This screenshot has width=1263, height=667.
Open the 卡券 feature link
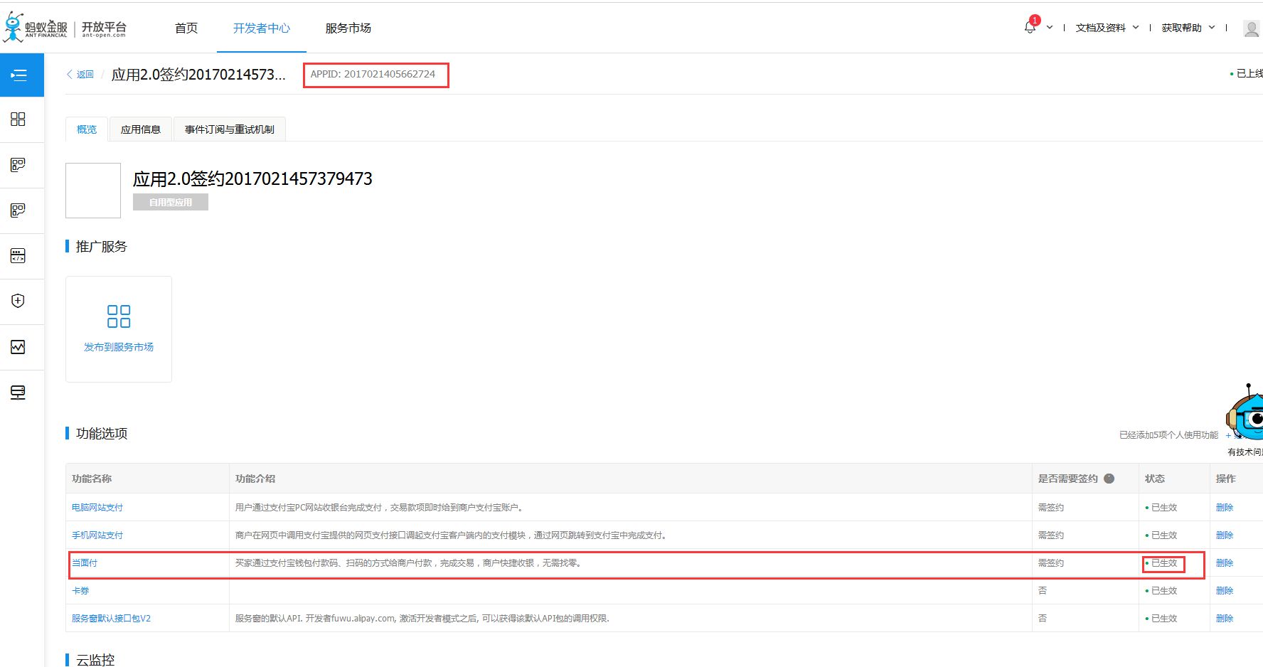point(80,591)
